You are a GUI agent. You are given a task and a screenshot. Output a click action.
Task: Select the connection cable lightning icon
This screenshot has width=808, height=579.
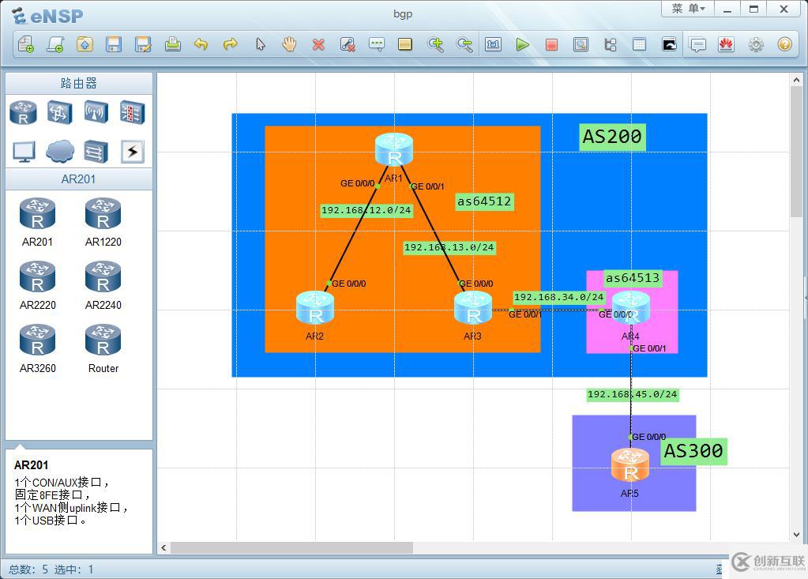[133, 152]
